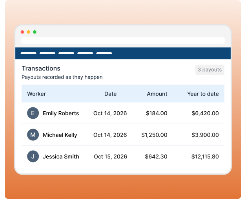Image resolution: width=246 pixels, height=199 pixels.
Task: Click Michael Kelly's M avatar
Action: coord(33,135)
